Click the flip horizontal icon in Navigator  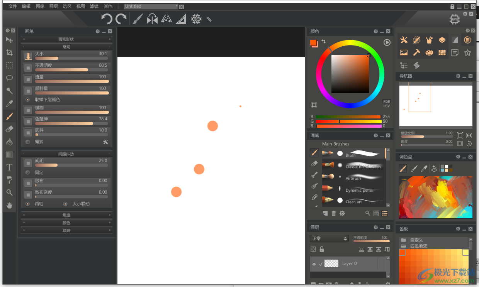(x=469, y=135)
